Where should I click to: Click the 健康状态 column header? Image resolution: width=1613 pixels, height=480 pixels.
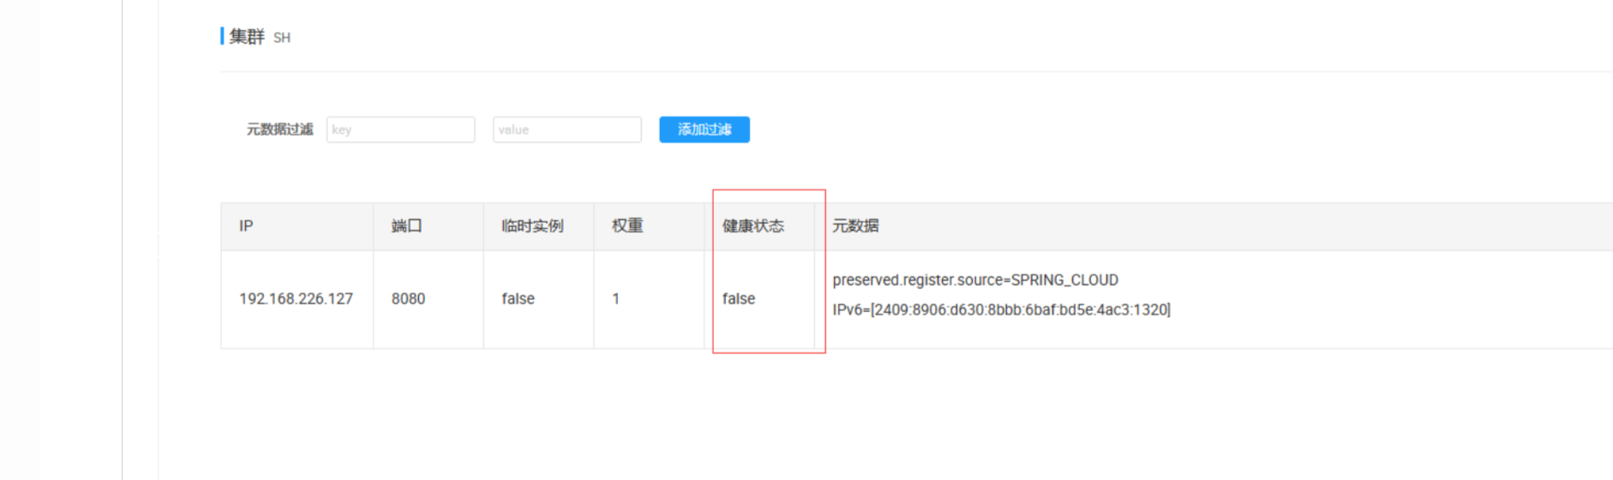pyautogui.click(x=753, y=225)
